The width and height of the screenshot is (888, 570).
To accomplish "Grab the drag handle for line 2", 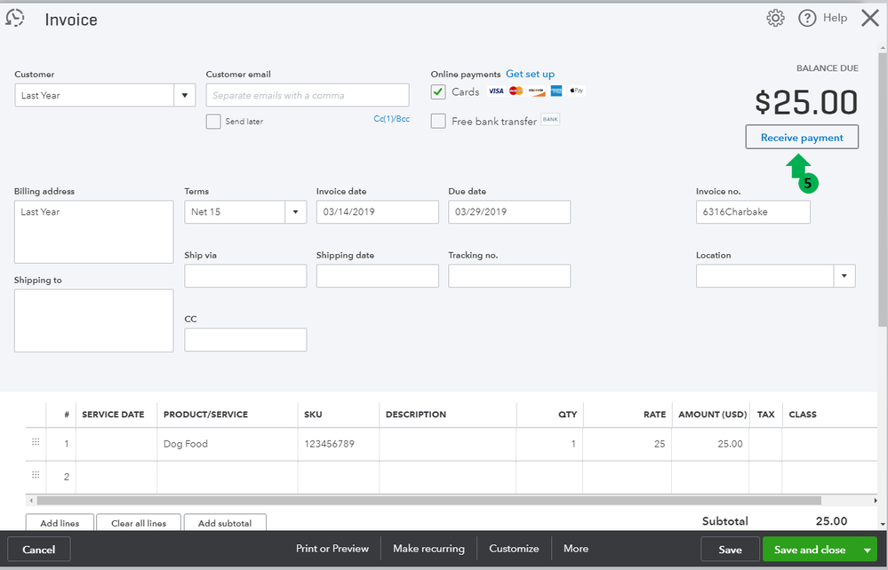I will tap(36, 474).
